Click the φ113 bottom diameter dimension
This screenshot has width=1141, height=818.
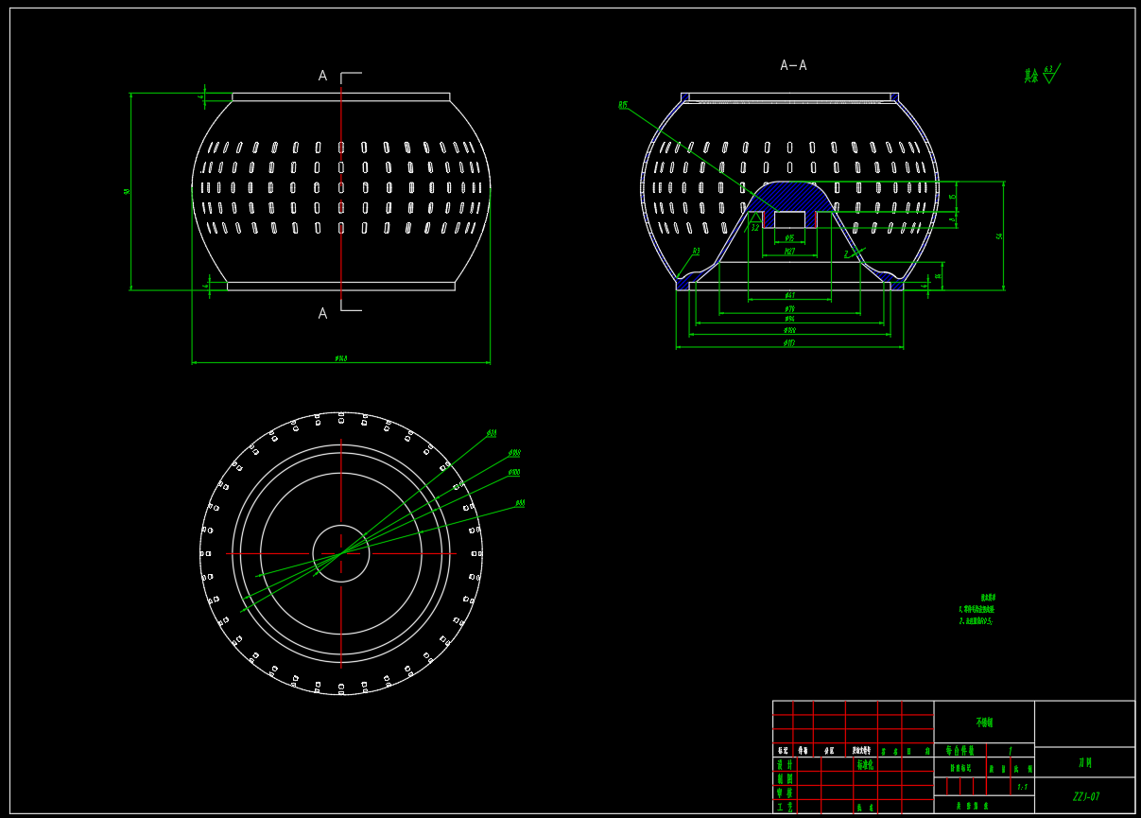click(789, 342)
